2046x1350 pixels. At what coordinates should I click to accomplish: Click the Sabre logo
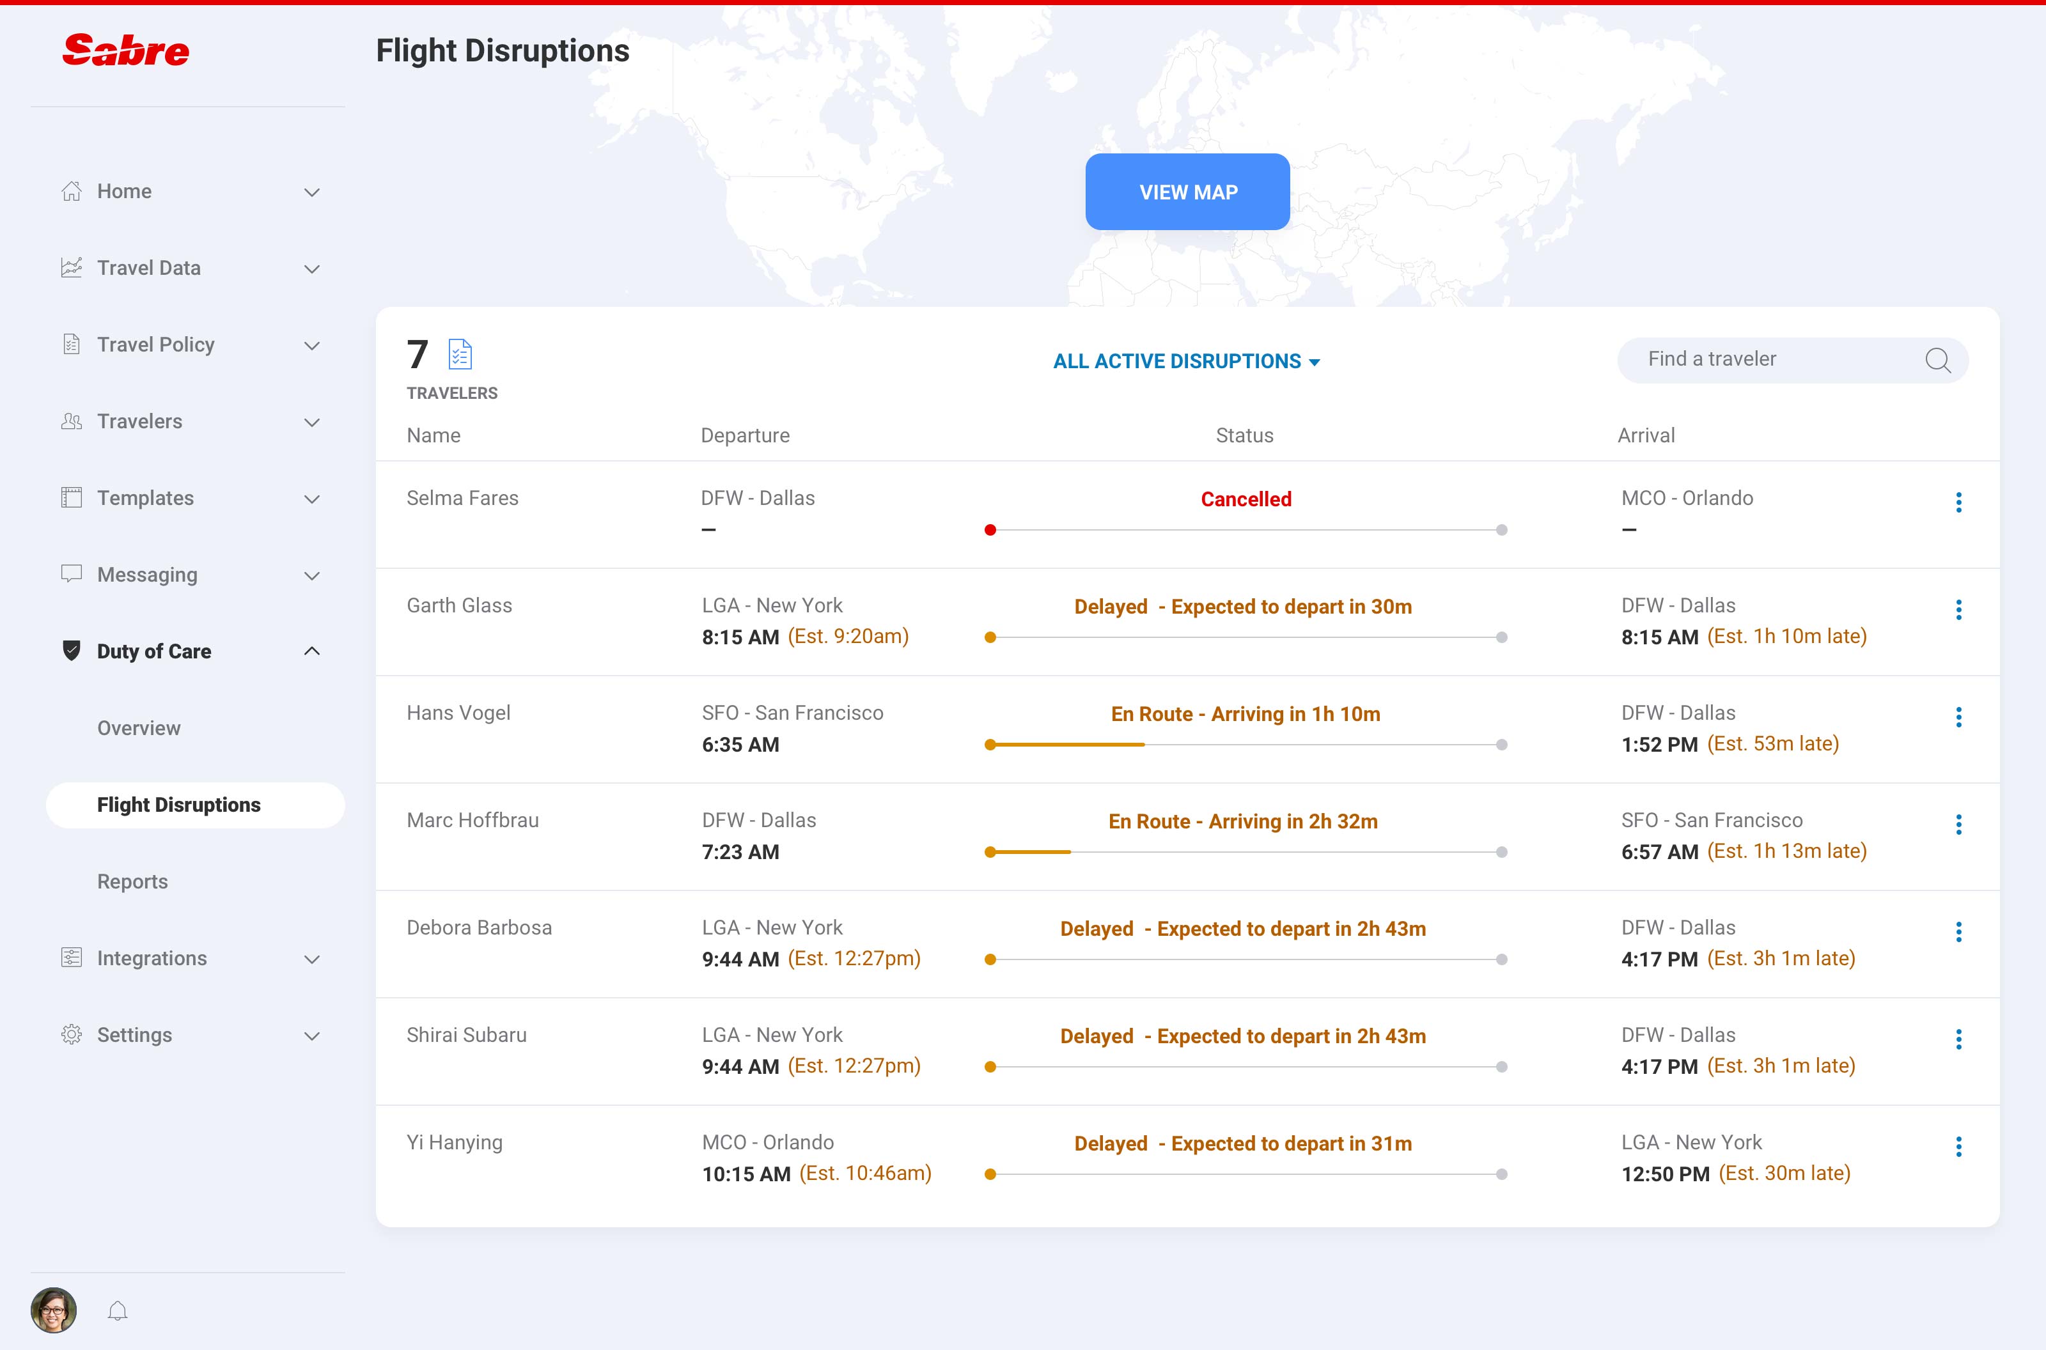pyautogui.click(x=126, y=50)
